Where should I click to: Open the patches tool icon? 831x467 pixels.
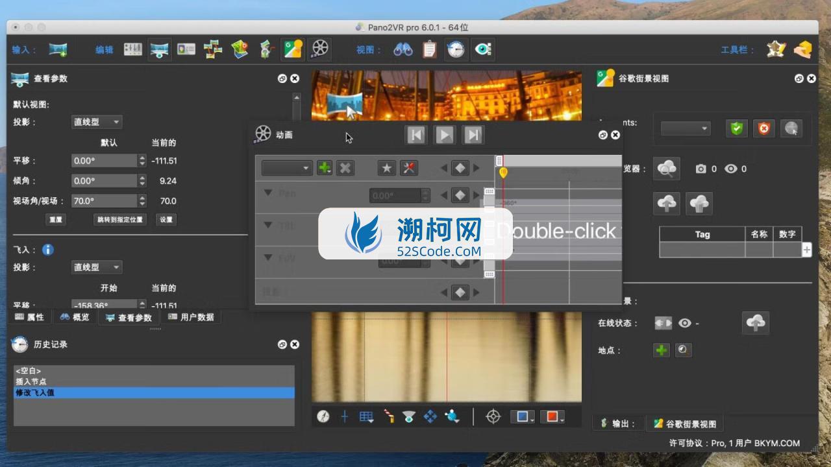click(x=213, y=49)
